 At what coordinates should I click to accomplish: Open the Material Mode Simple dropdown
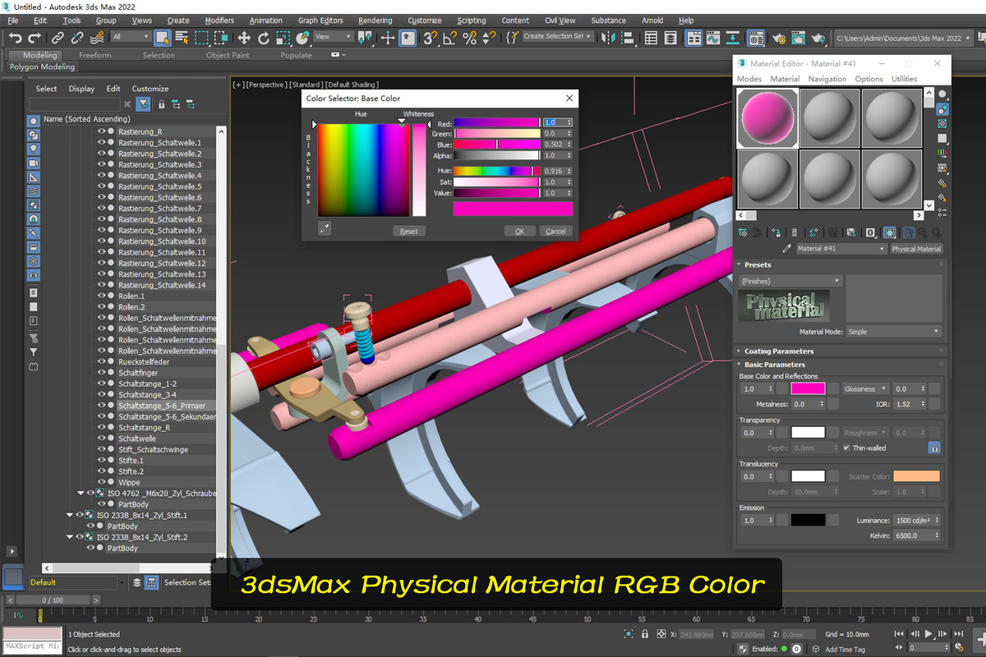pyautogui.click(x=893, y=332)
